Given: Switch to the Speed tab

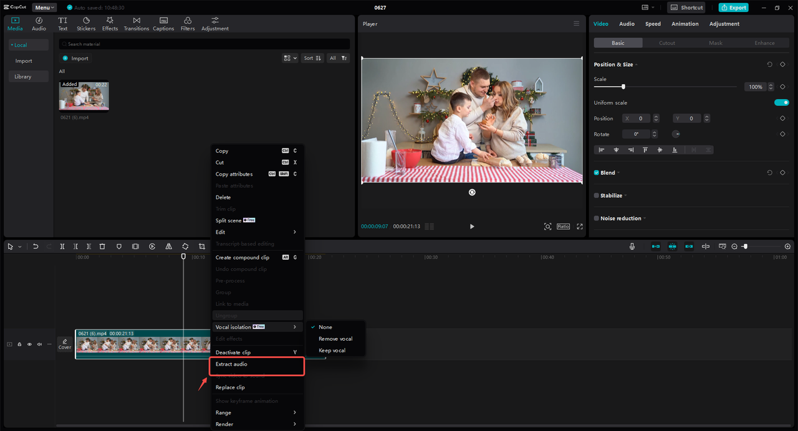Looking at the screenshot, I should [x=653, y=24].
